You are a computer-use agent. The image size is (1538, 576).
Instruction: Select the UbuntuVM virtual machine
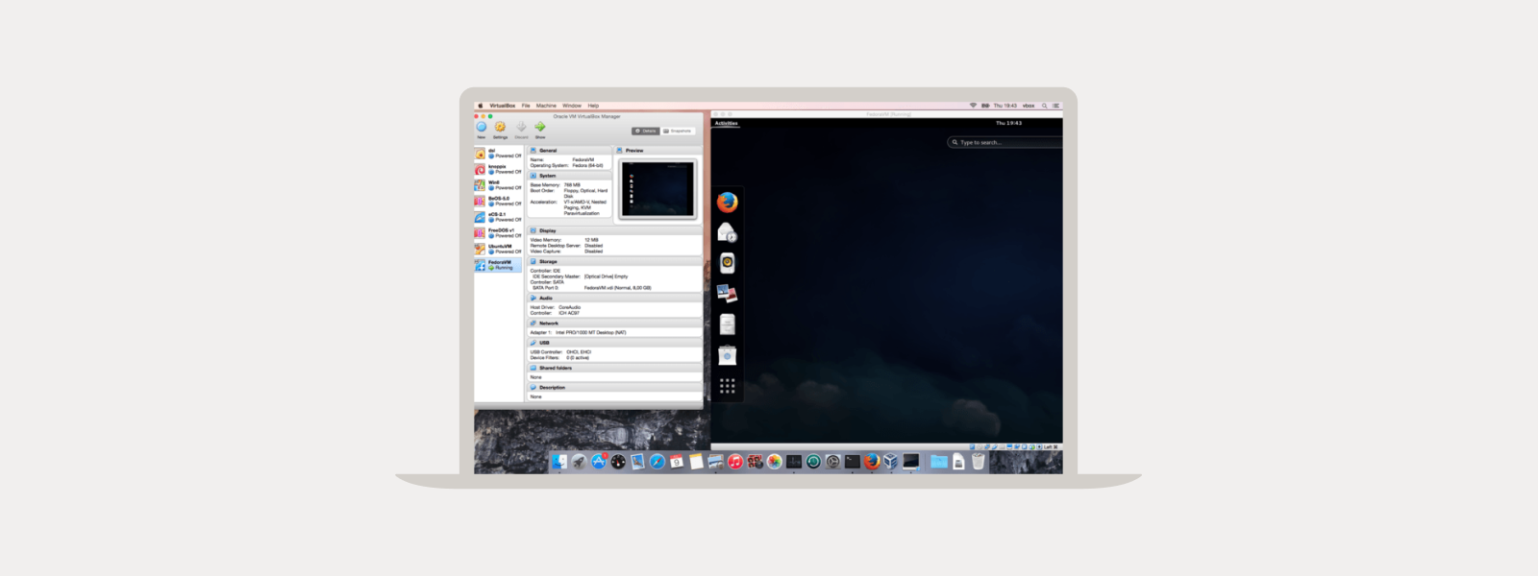point(498,249)
